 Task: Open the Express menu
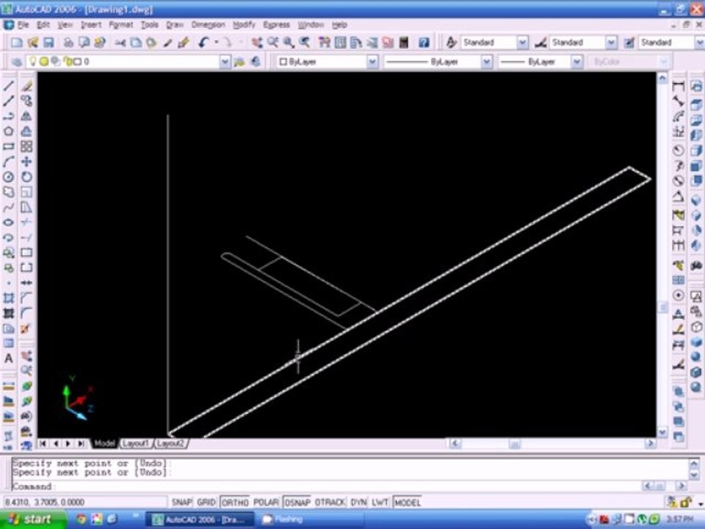pos(276,25)
